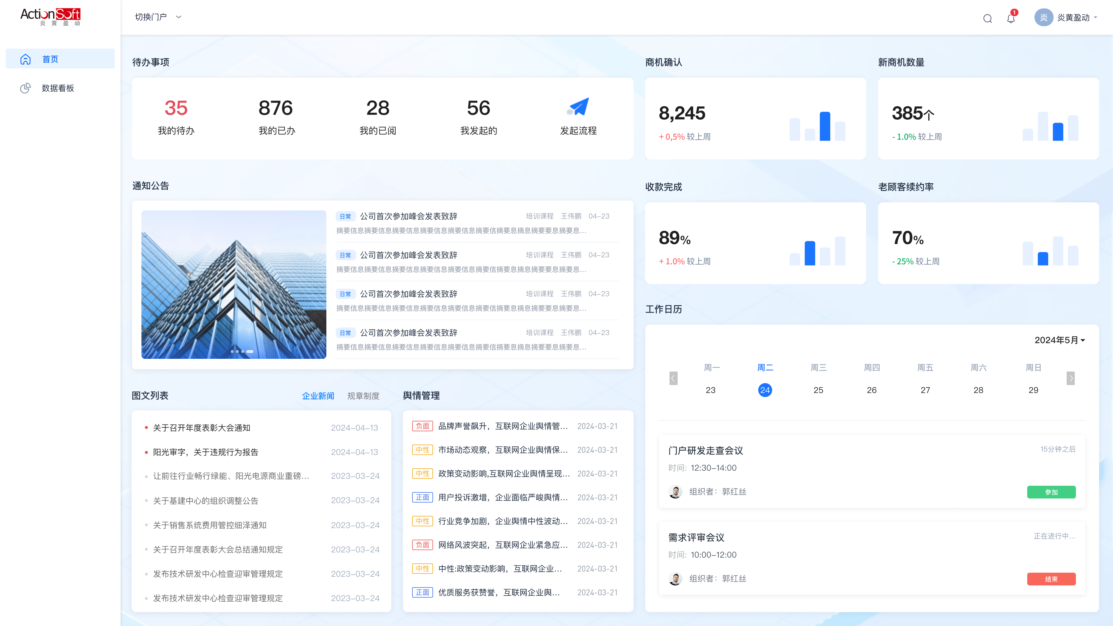This screenshot has width=1113, height=626.
Task: Switch to 企业新闻 tab
Action: pyautogui.click(x=318, y=396)
